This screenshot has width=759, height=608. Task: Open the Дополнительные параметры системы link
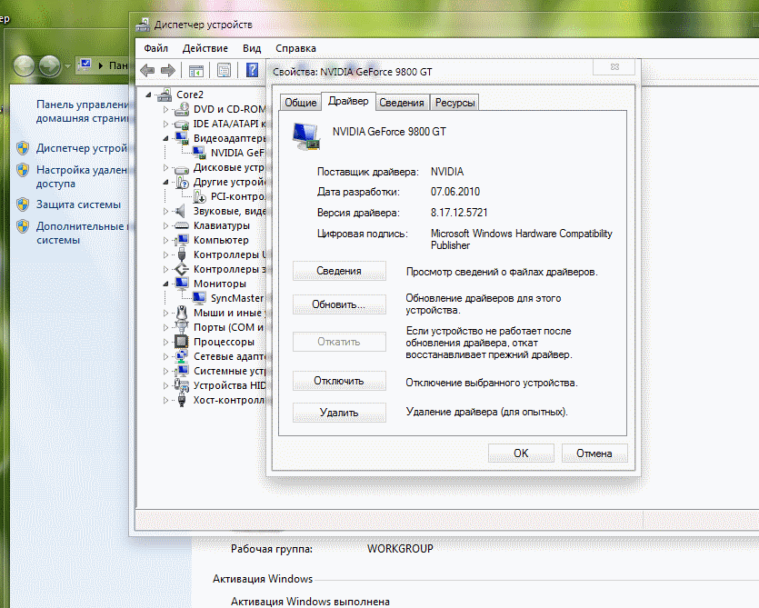(x=82, y=233)
